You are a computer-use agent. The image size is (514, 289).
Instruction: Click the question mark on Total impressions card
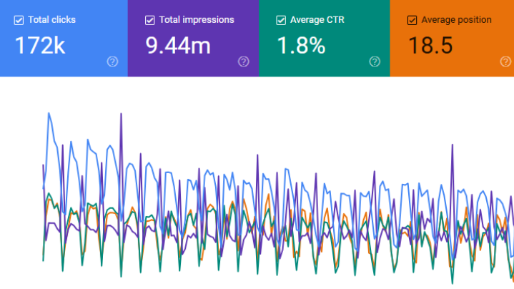(x=243, y=62)
